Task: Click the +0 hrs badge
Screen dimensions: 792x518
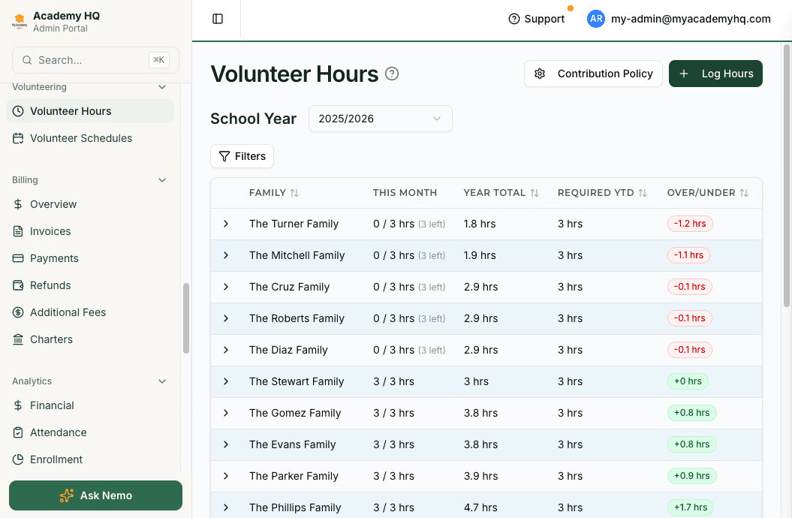Action: pos(688,381)
